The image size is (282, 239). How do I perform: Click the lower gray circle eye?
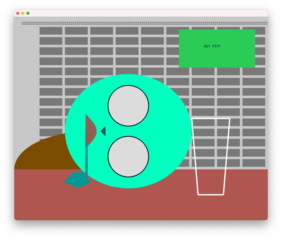point(128,156)
